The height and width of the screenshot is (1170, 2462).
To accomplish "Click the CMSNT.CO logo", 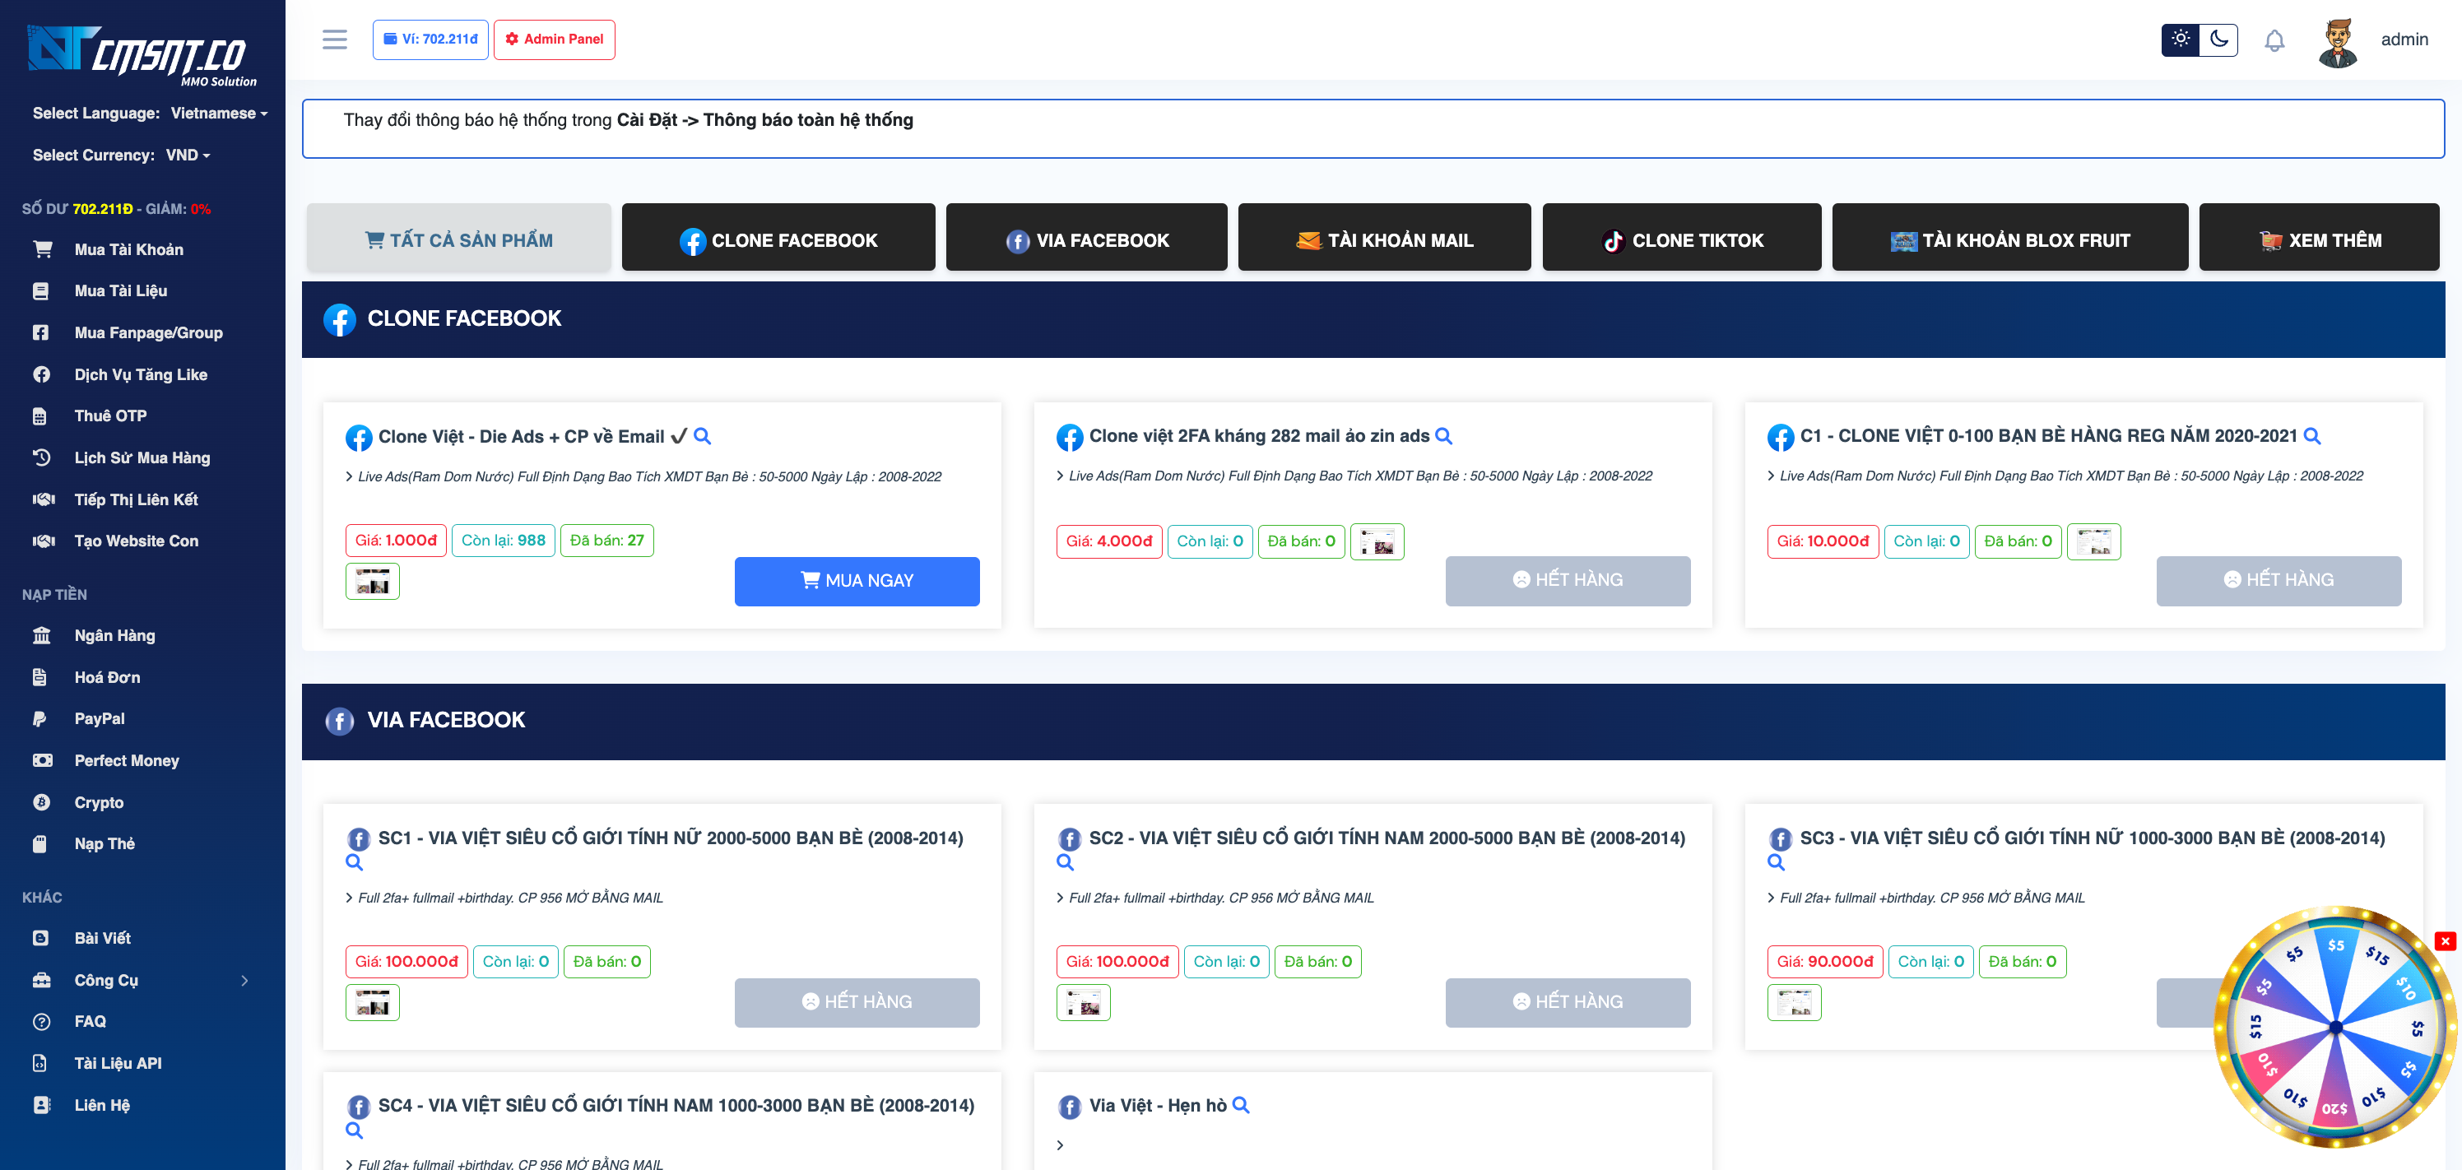I will point(142,55).
